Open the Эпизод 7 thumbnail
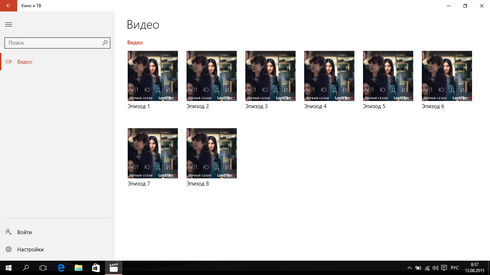Screen dimensions: 490x275 153,153
